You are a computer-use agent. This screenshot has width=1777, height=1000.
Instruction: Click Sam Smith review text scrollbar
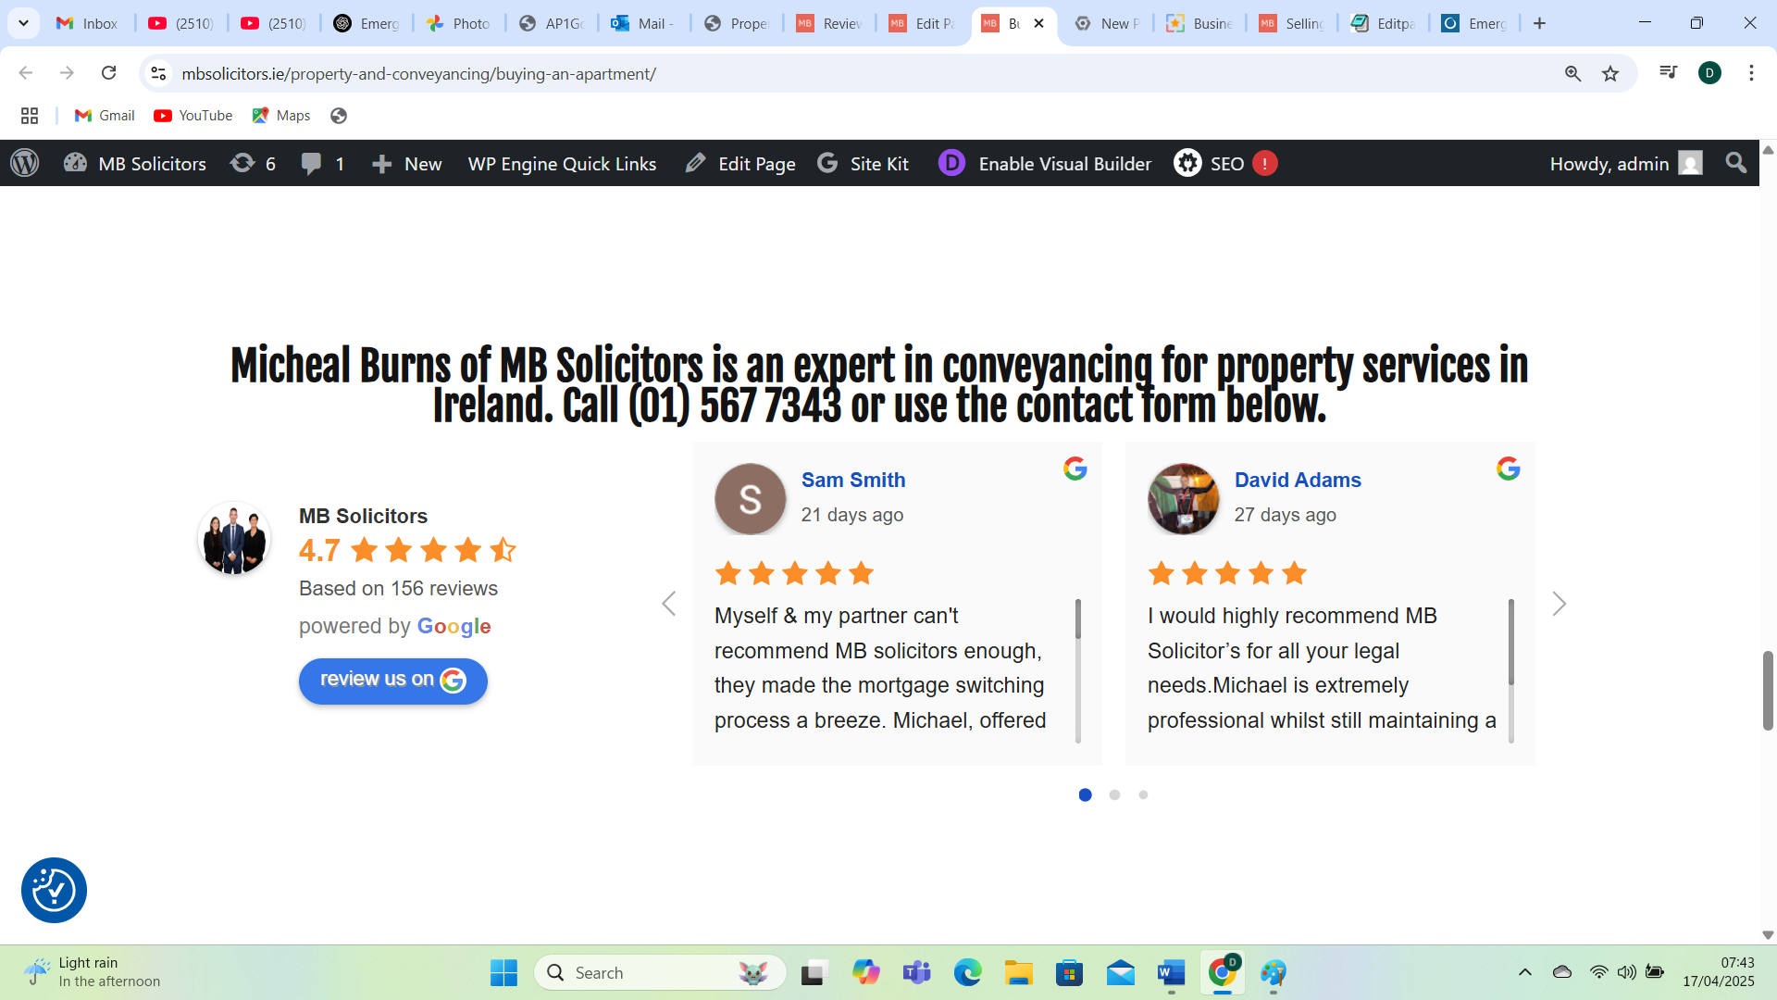tap(1077, 619)
